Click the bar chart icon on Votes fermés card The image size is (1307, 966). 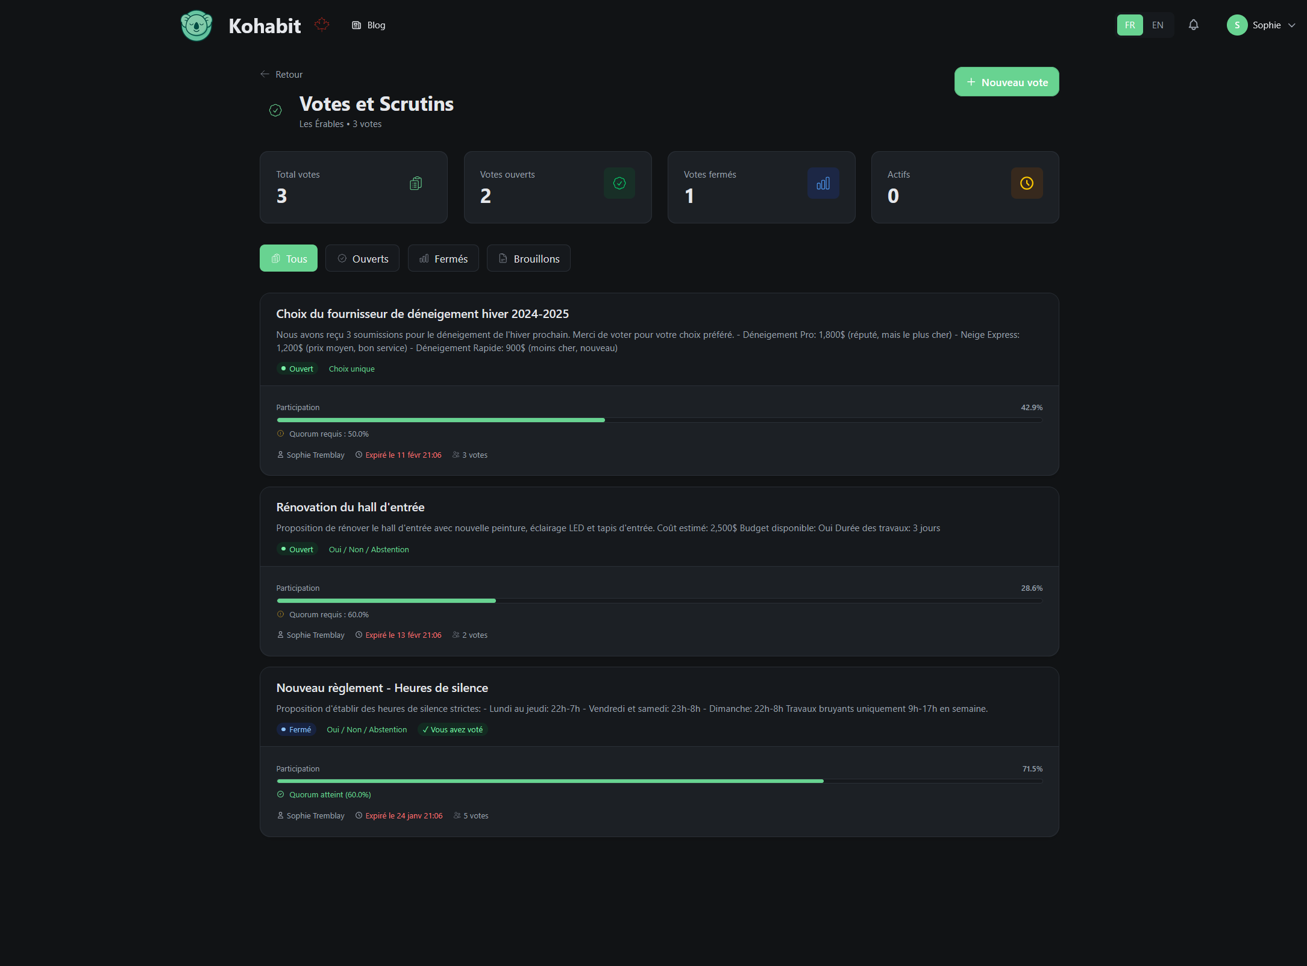tap(823, 182)
